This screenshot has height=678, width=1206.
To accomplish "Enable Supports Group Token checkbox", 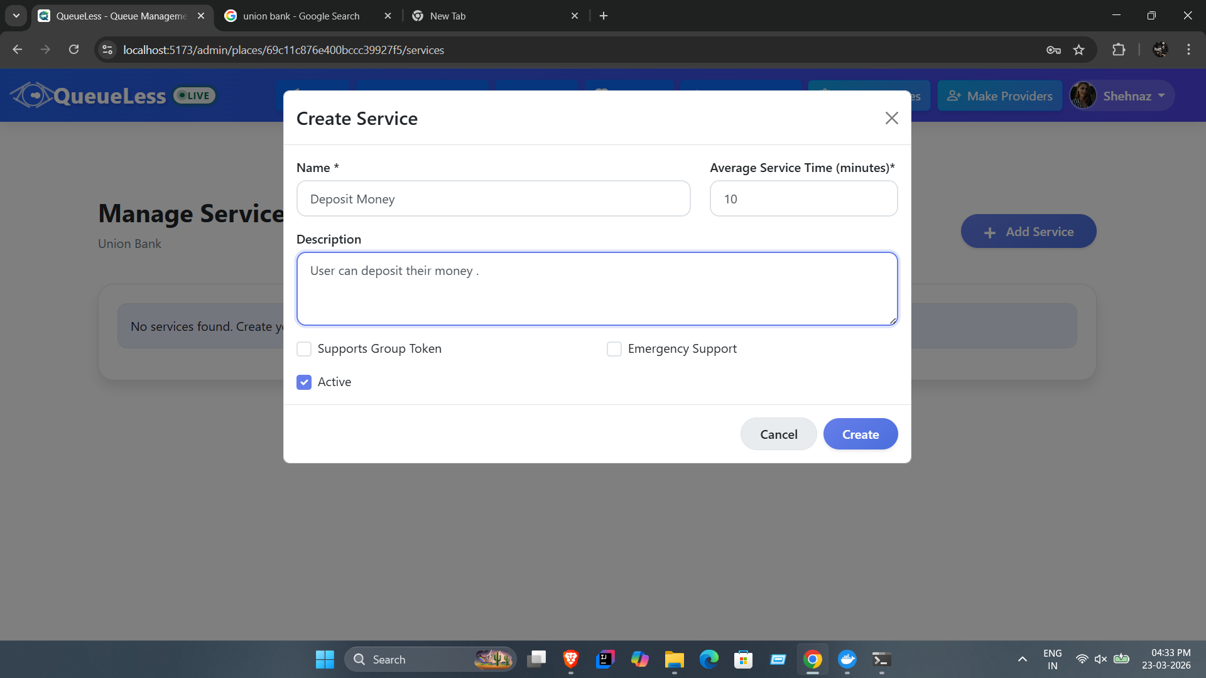I will pos(304,349).
